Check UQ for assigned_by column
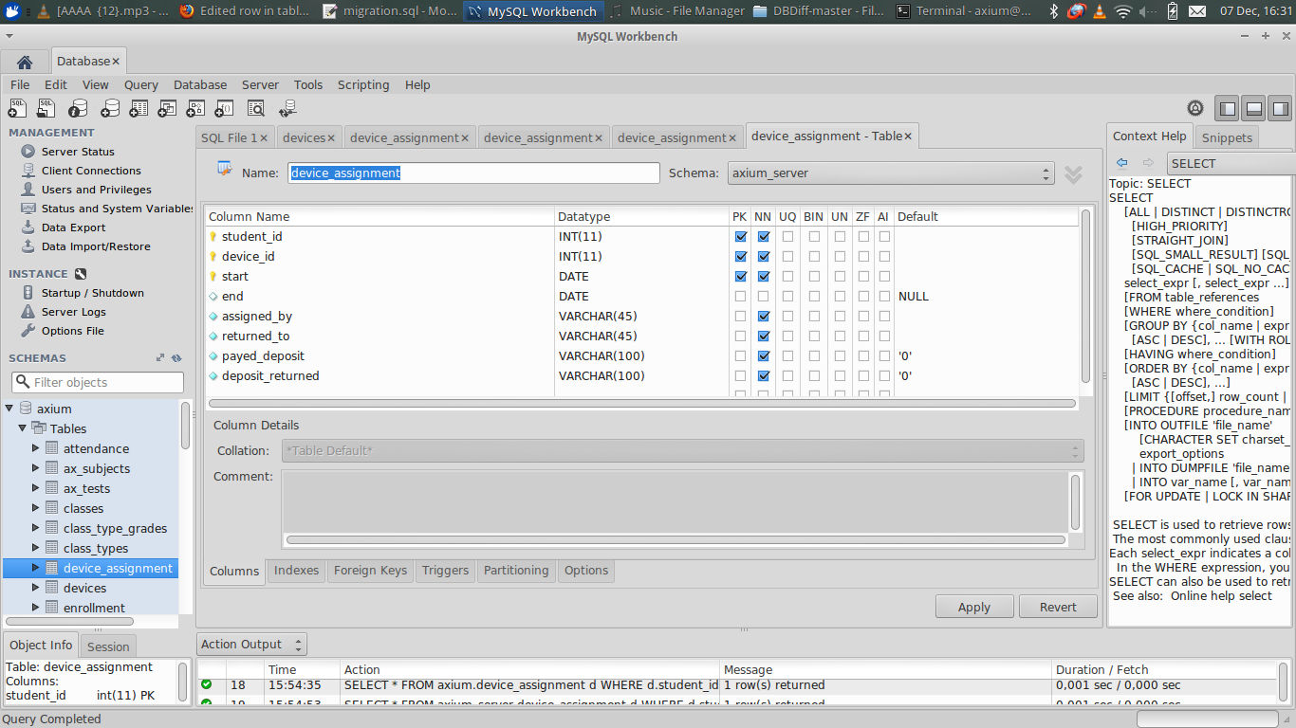This screenshot has height=728, width=1296. click(x=787, y=317)
